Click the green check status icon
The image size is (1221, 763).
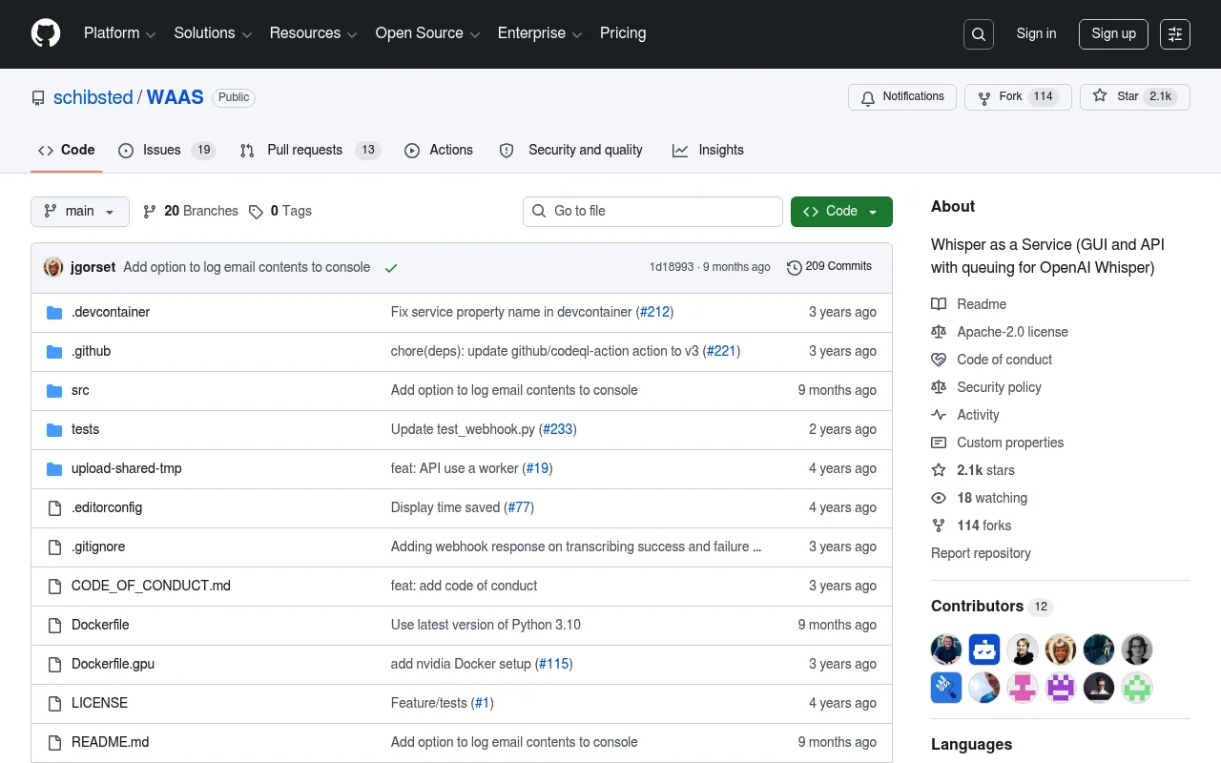(x=391, y=268)
